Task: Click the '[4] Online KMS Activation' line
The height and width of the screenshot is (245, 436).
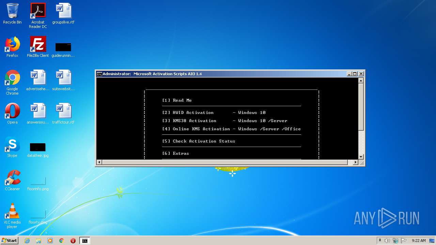Action: click(232, 129)
